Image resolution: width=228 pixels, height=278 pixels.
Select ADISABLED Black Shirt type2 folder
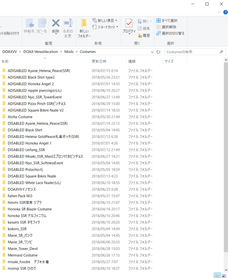(31, 77)
